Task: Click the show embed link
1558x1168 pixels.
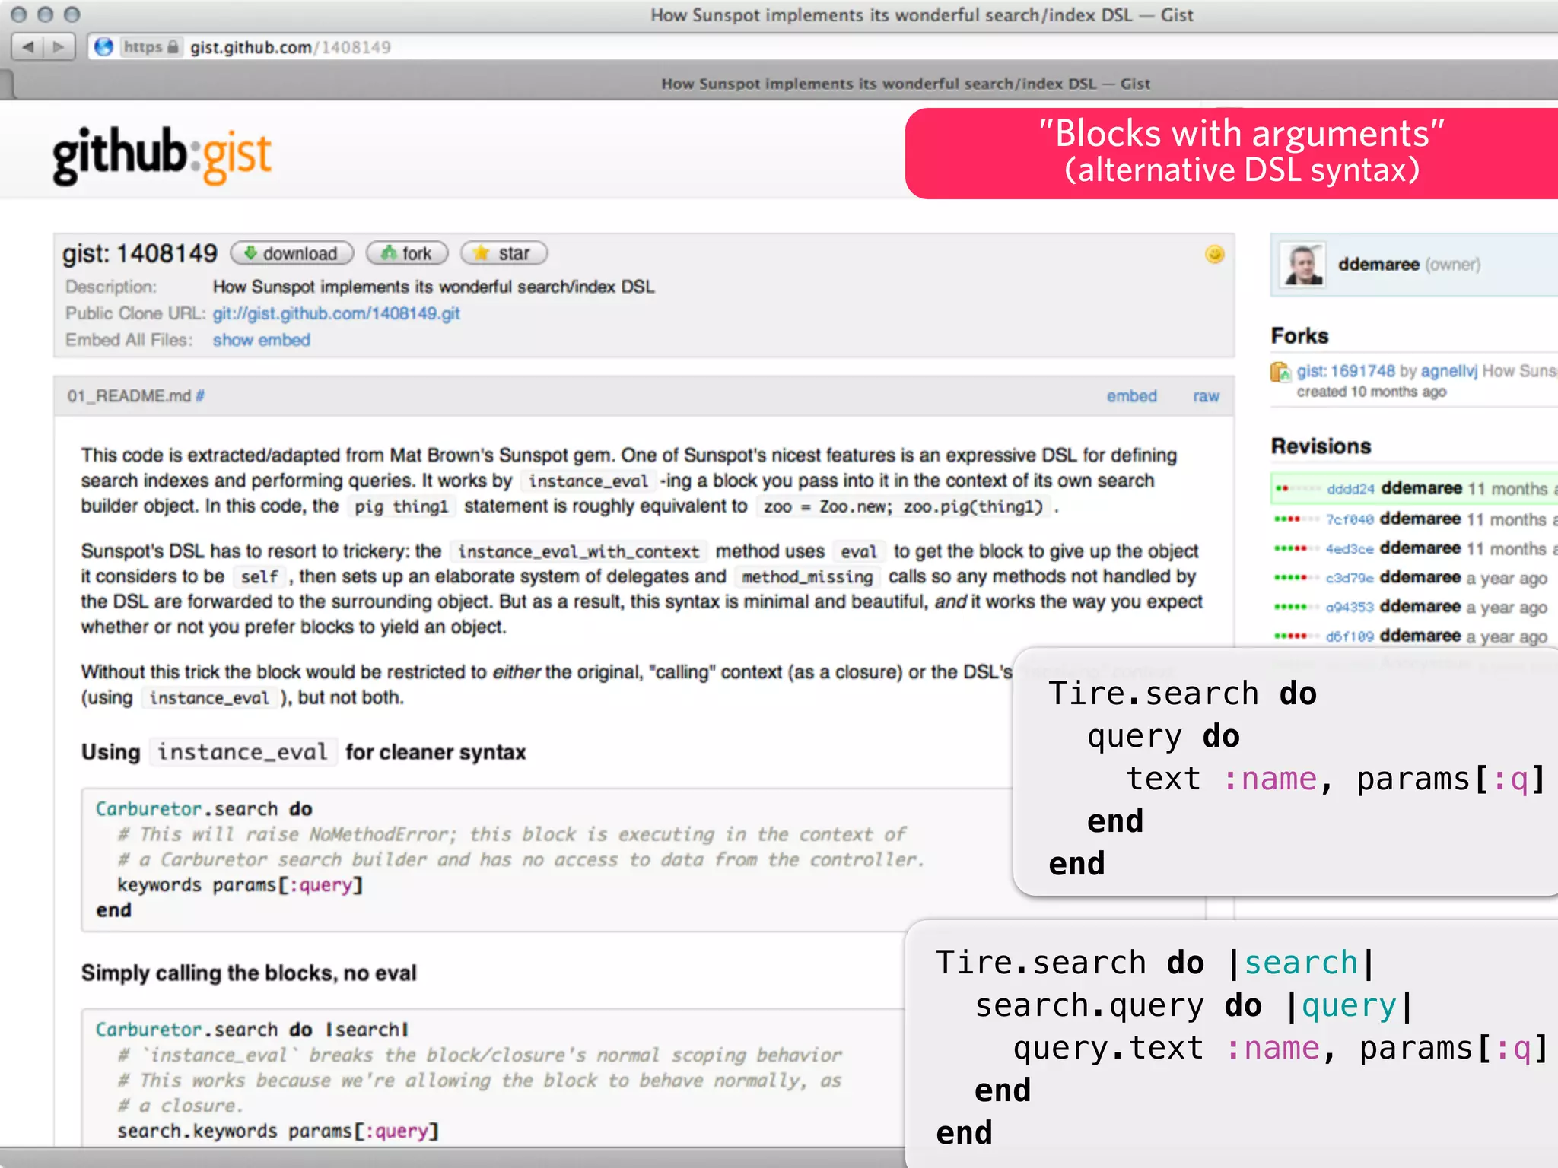Action: pos(262,340)
